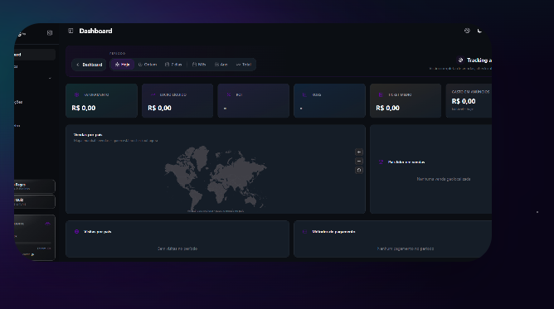The height and width of the screenshot is (309, 554).
Task: Click the Tracking icon at top right
Action: (x=460, y=60)
